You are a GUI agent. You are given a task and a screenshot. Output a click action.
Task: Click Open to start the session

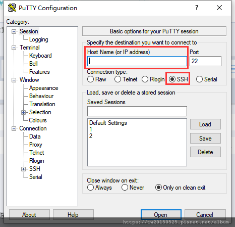click(x=161, y=214)
